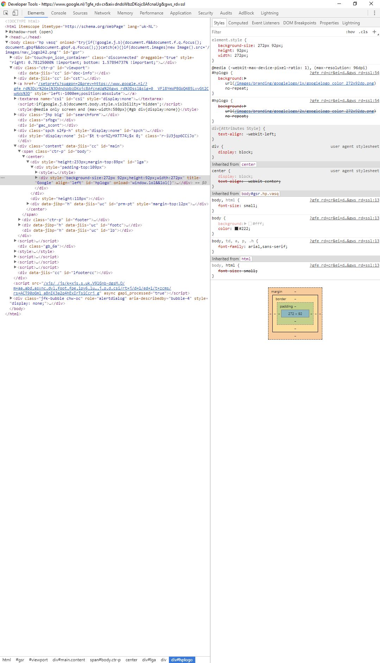
Task: Click the 272 × 92 content box
Action: tap(295, 314)
